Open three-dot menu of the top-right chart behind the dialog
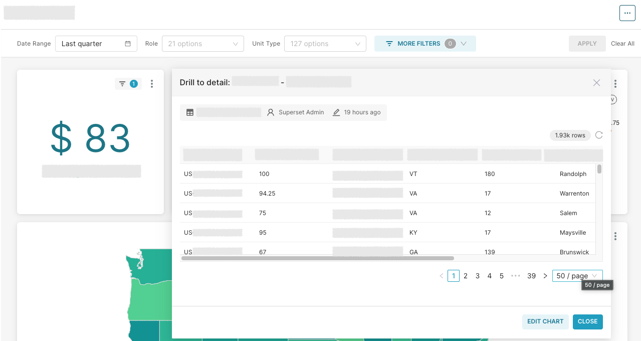Image resolution: width=641 pixels, height=341 pixels. (x=615, y=84)
